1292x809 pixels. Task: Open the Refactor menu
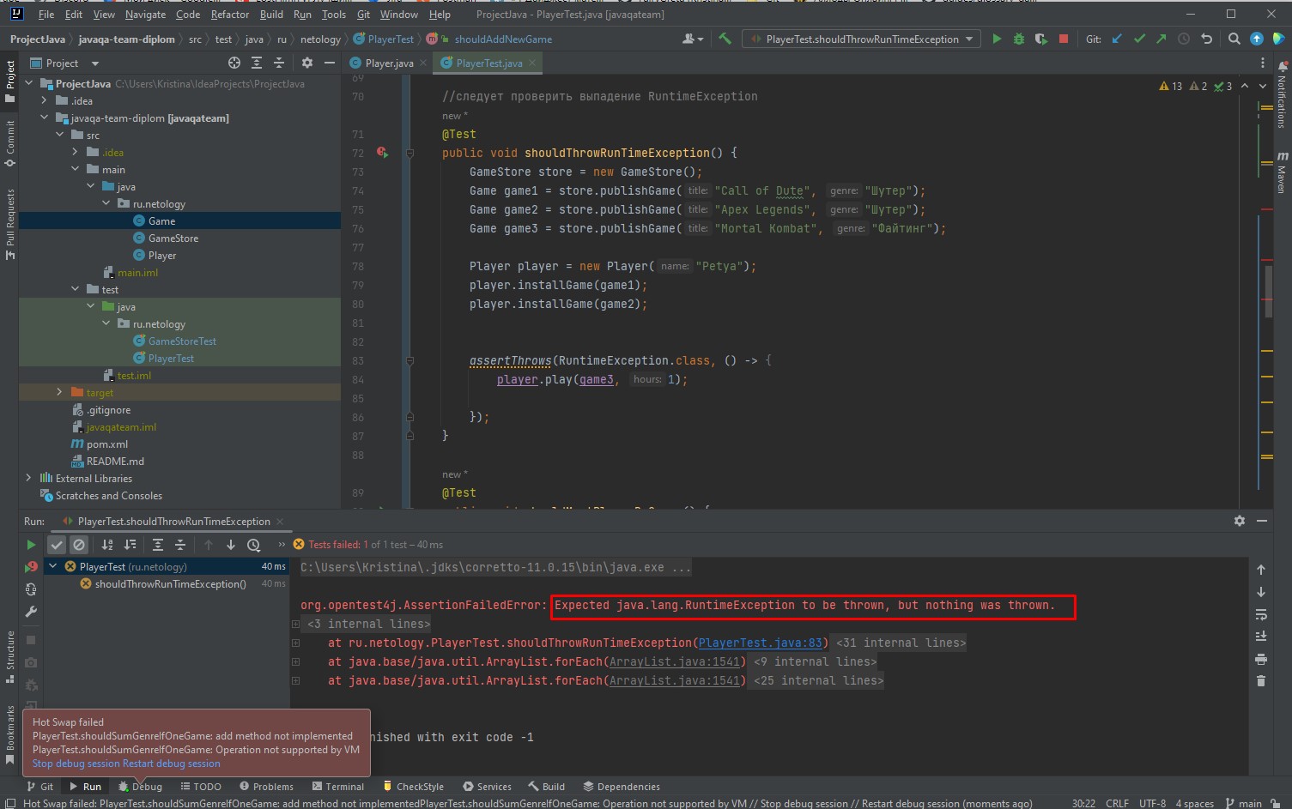[x=228, y=14]
